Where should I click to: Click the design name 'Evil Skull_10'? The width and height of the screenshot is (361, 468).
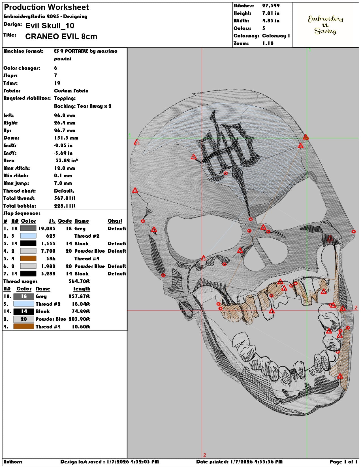[x=50, y=26]
